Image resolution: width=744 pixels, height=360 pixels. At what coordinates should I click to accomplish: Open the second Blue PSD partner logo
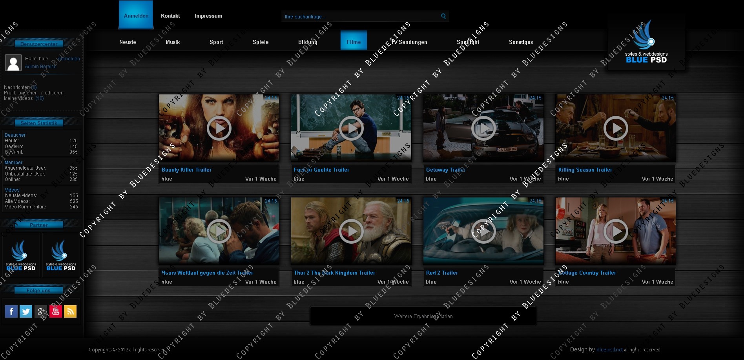coord(61,255)
